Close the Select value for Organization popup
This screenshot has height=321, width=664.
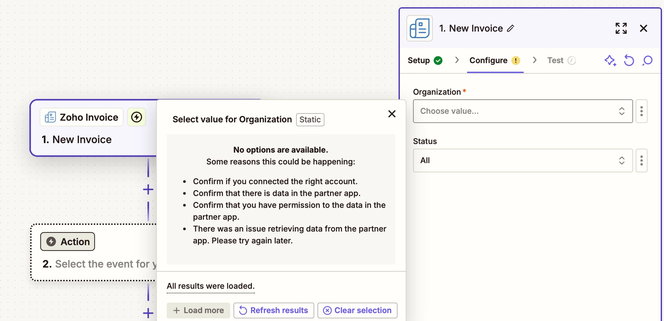point(392,114)
